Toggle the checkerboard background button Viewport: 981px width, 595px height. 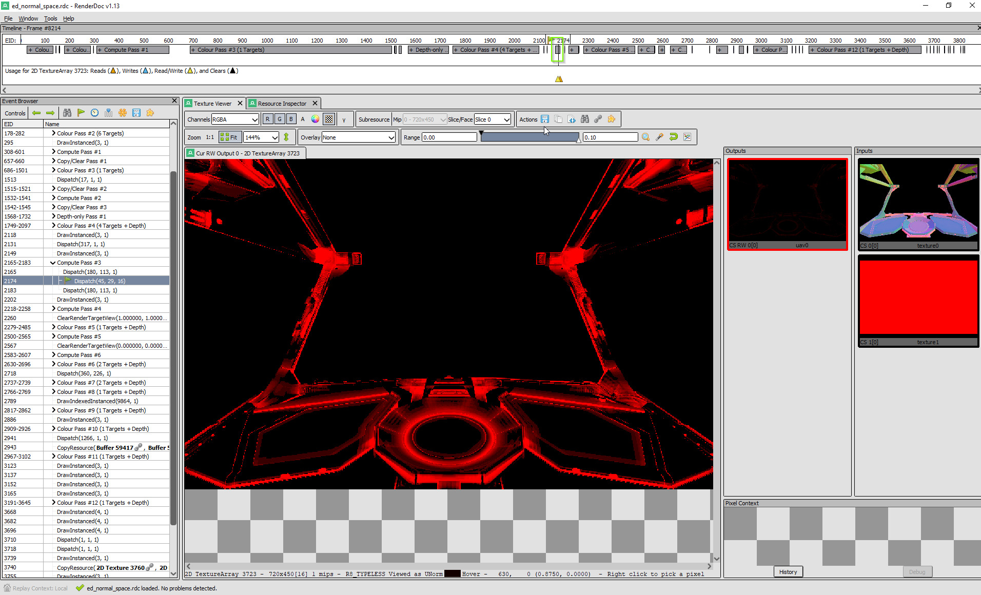tap(329, 119)
